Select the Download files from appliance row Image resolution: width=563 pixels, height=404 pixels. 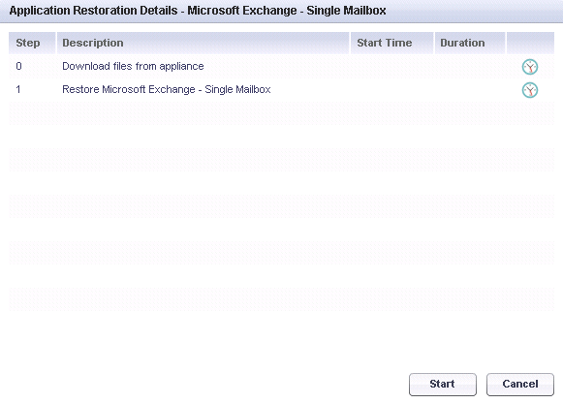click(281, 67)
